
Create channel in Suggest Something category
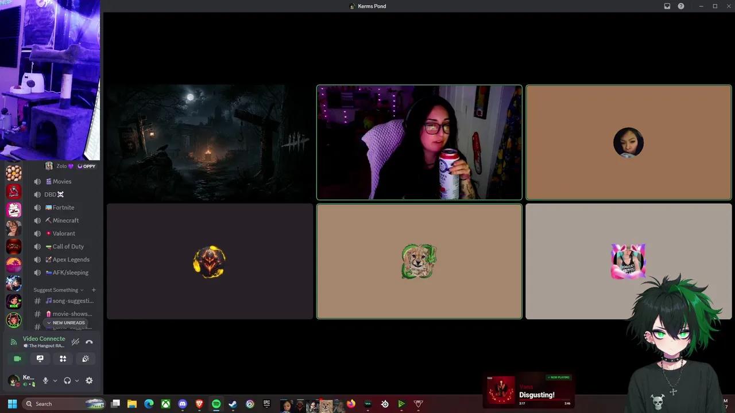click(x=94, y=290)
